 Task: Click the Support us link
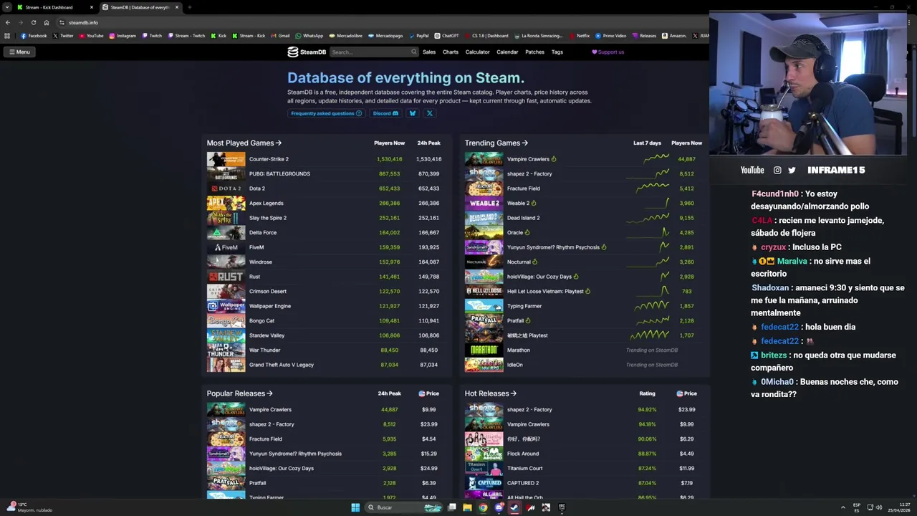click(608, 52)
